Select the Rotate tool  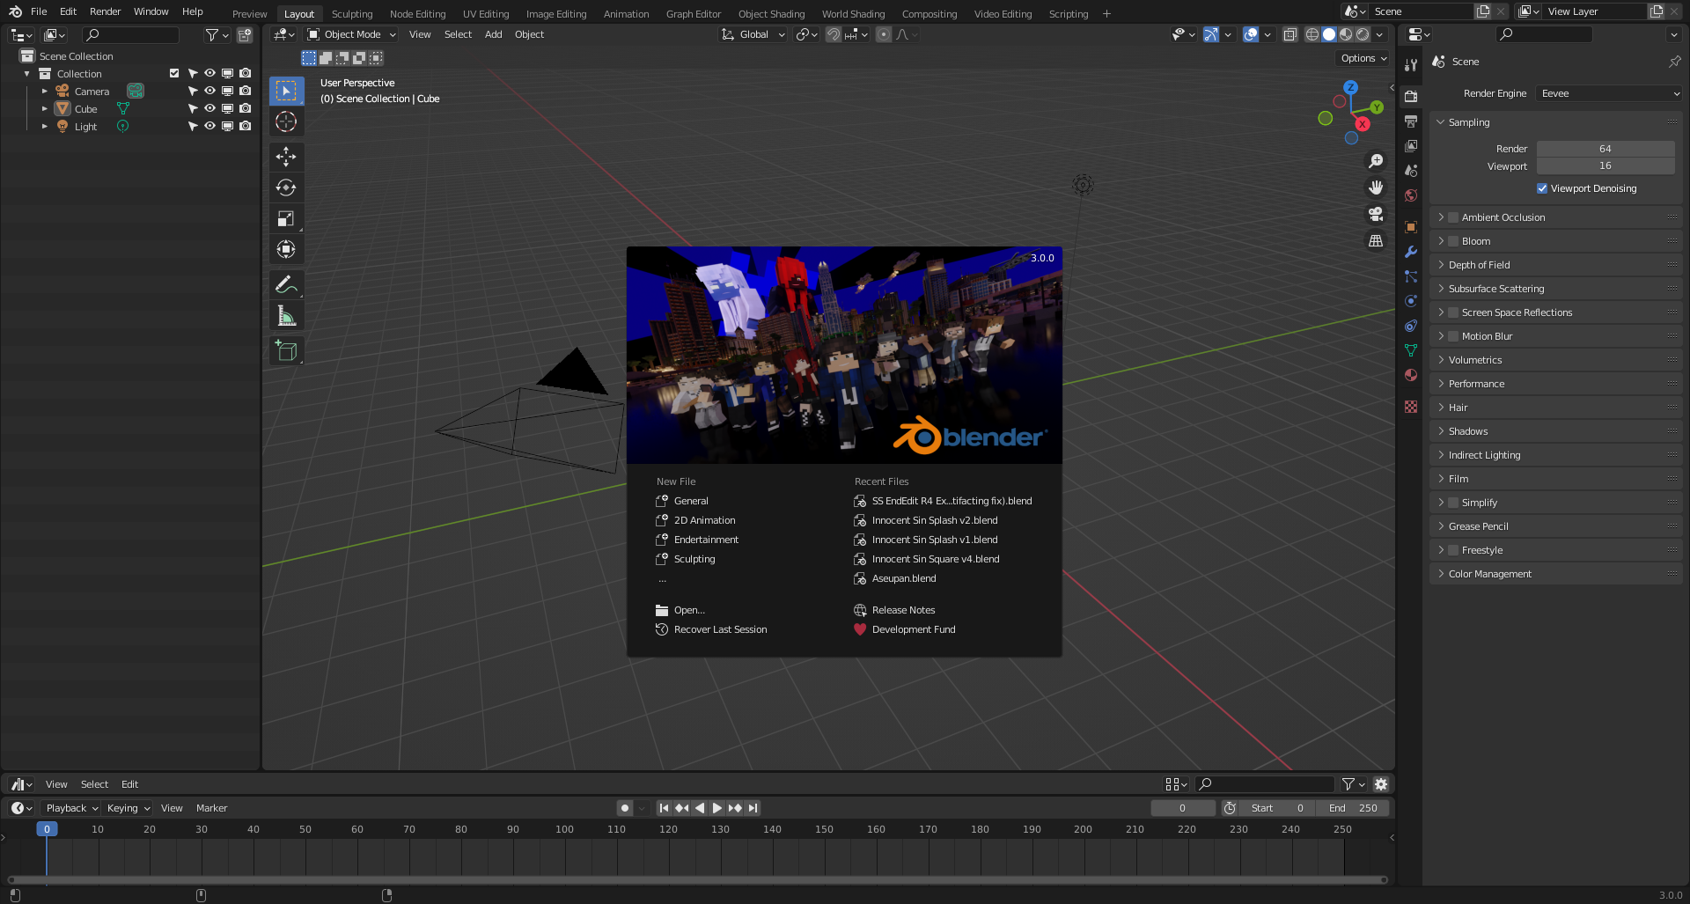(286, 187)
